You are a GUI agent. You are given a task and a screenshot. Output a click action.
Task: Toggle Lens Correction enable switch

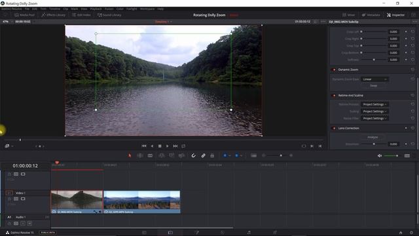334,128
